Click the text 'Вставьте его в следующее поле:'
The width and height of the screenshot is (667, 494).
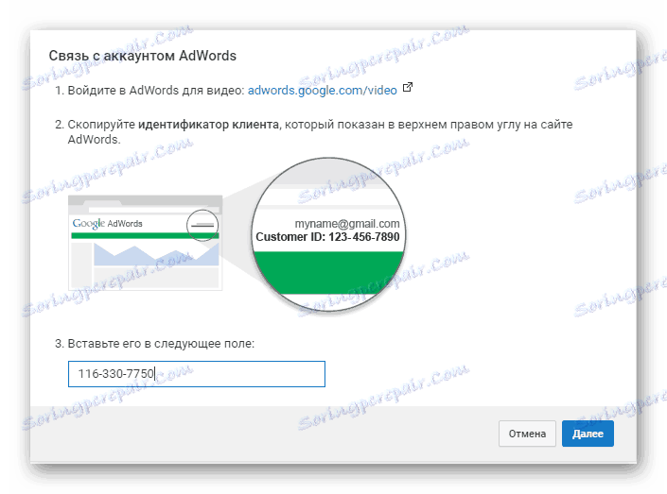pos(161,343)
